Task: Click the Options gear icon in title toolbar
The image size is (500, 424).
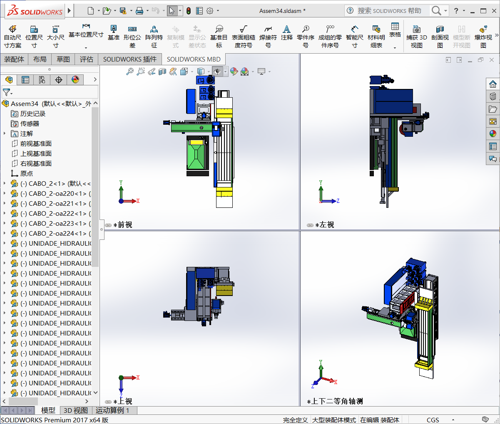Action: (x=210, y=11)
